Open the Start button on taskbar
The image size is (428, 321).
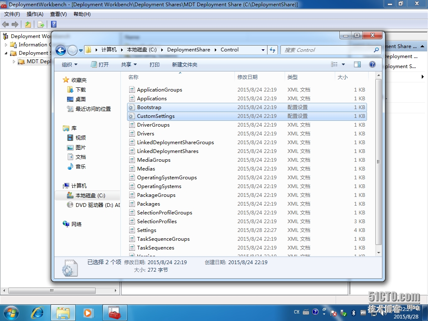tap(11, 313)
